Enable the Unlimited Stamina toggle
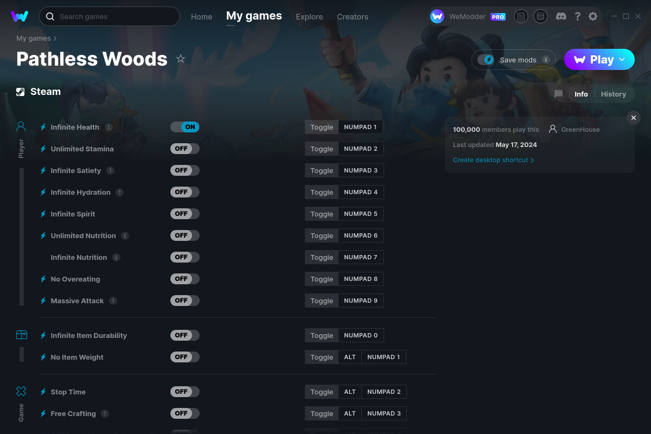 pyautogui.click(x=185, y=149)
